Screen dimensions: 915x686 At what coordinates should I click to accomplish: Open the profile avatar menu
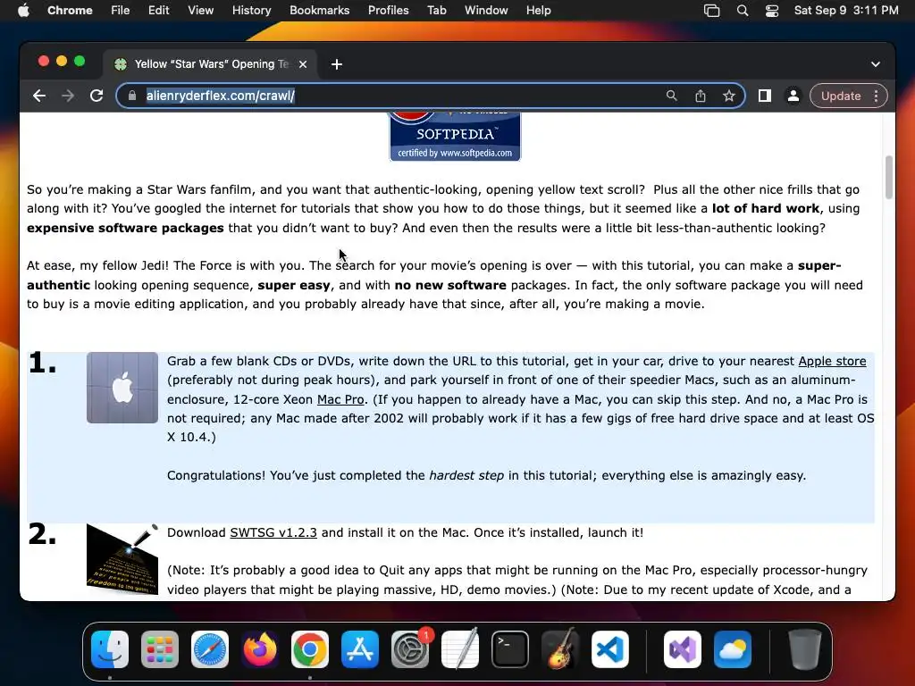(793, 96)
